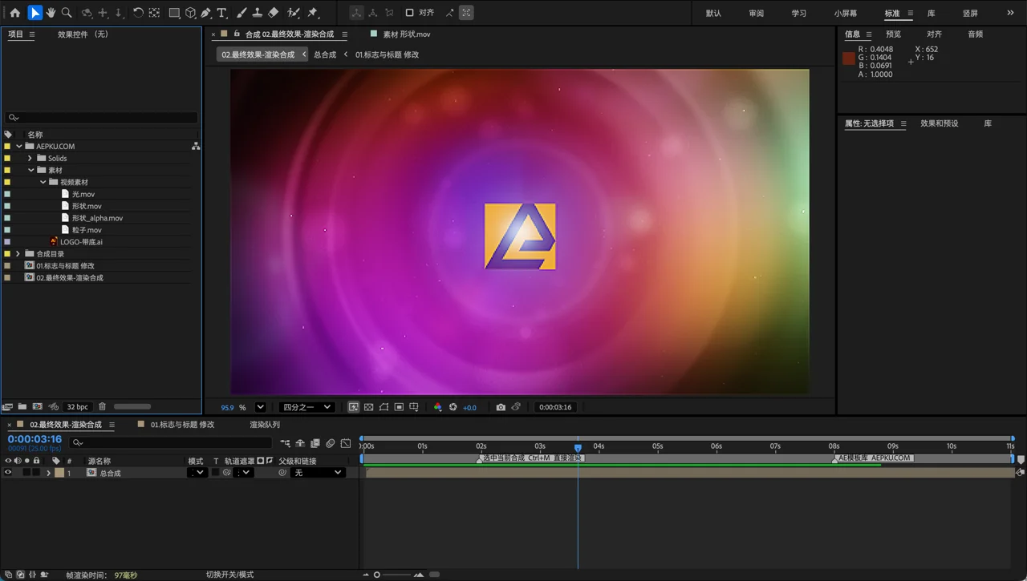Image resolution: width=1027 pixels, height=581 pixels.
Task: Click the project flowchart view icon
Action: pyautogui.click(x=196, y=146)
